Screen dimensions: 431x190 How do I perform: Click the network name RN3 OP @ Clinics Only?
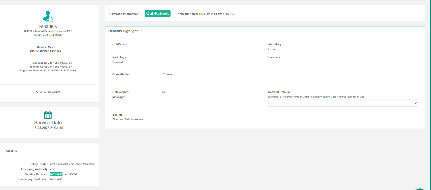click(x=216, y=14)
